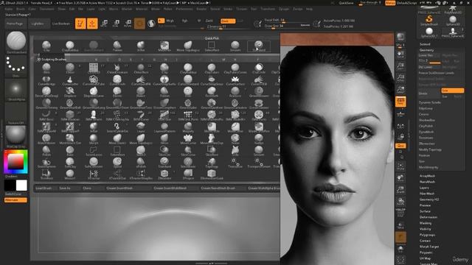Select the ClayTubes brush
The height and width of the screenshot is (265, 472).
[x=212, y=68]
